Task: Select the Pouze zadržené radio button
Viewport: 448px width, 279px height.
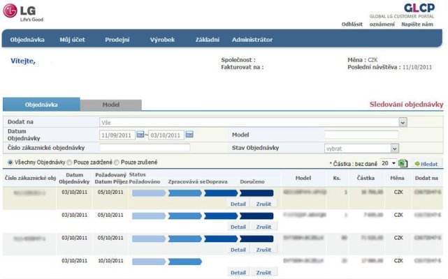Action: [x=69, y=163]
